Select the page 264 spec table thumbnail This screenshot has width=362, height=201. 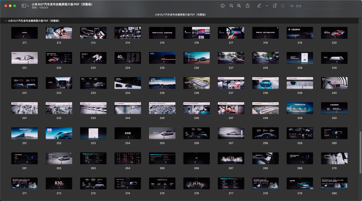pos(128,158)
